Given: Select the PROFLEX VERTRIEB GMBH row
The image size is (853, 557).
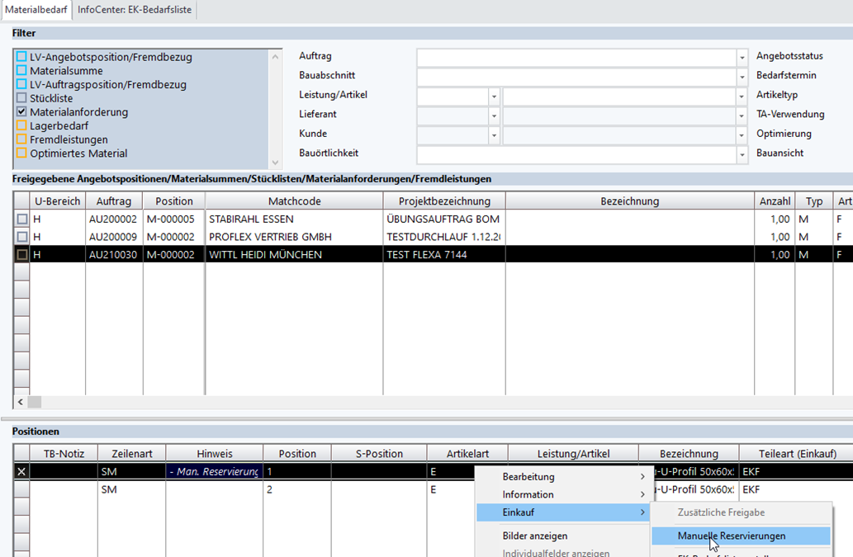Looking at the screenshot, I should pyautogui.click(x=270, y=238).
